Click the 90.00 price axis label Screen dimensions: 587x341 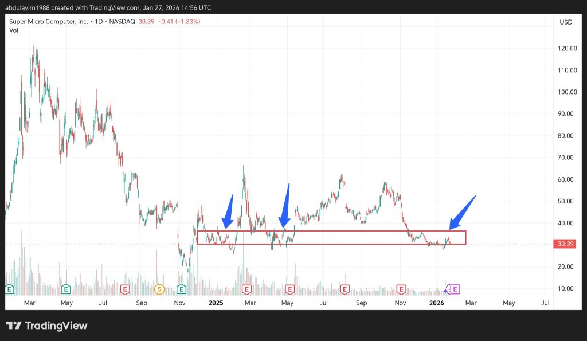(565, 114)
